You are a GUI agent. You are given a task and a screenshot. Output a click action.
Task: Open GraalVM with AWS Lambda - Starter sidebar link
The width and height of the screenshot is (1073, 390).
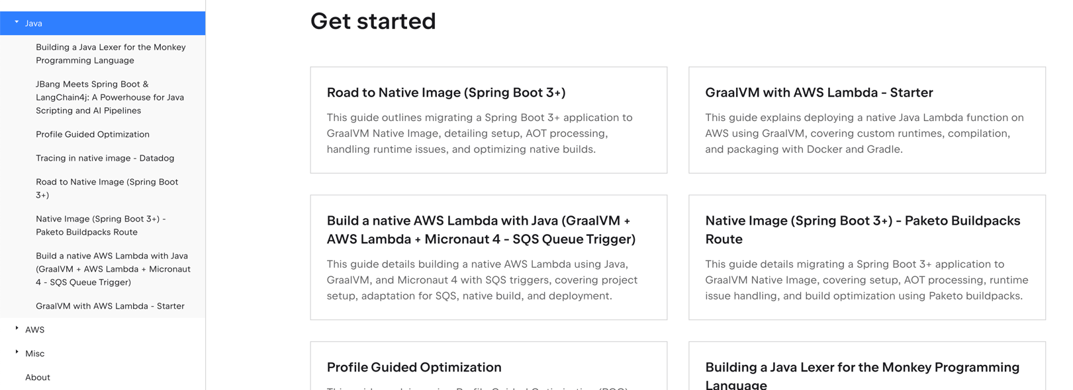click(110, 306)
